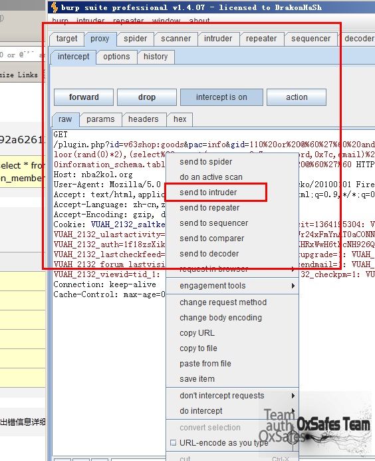This screenshot has height=461, width=375.
Task: Click the Burp Suite flame icon in title bar
Action: [55, 7]
